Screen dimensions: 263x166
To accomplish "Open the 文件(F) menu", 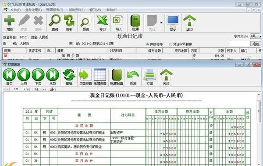I will point(15,10).
